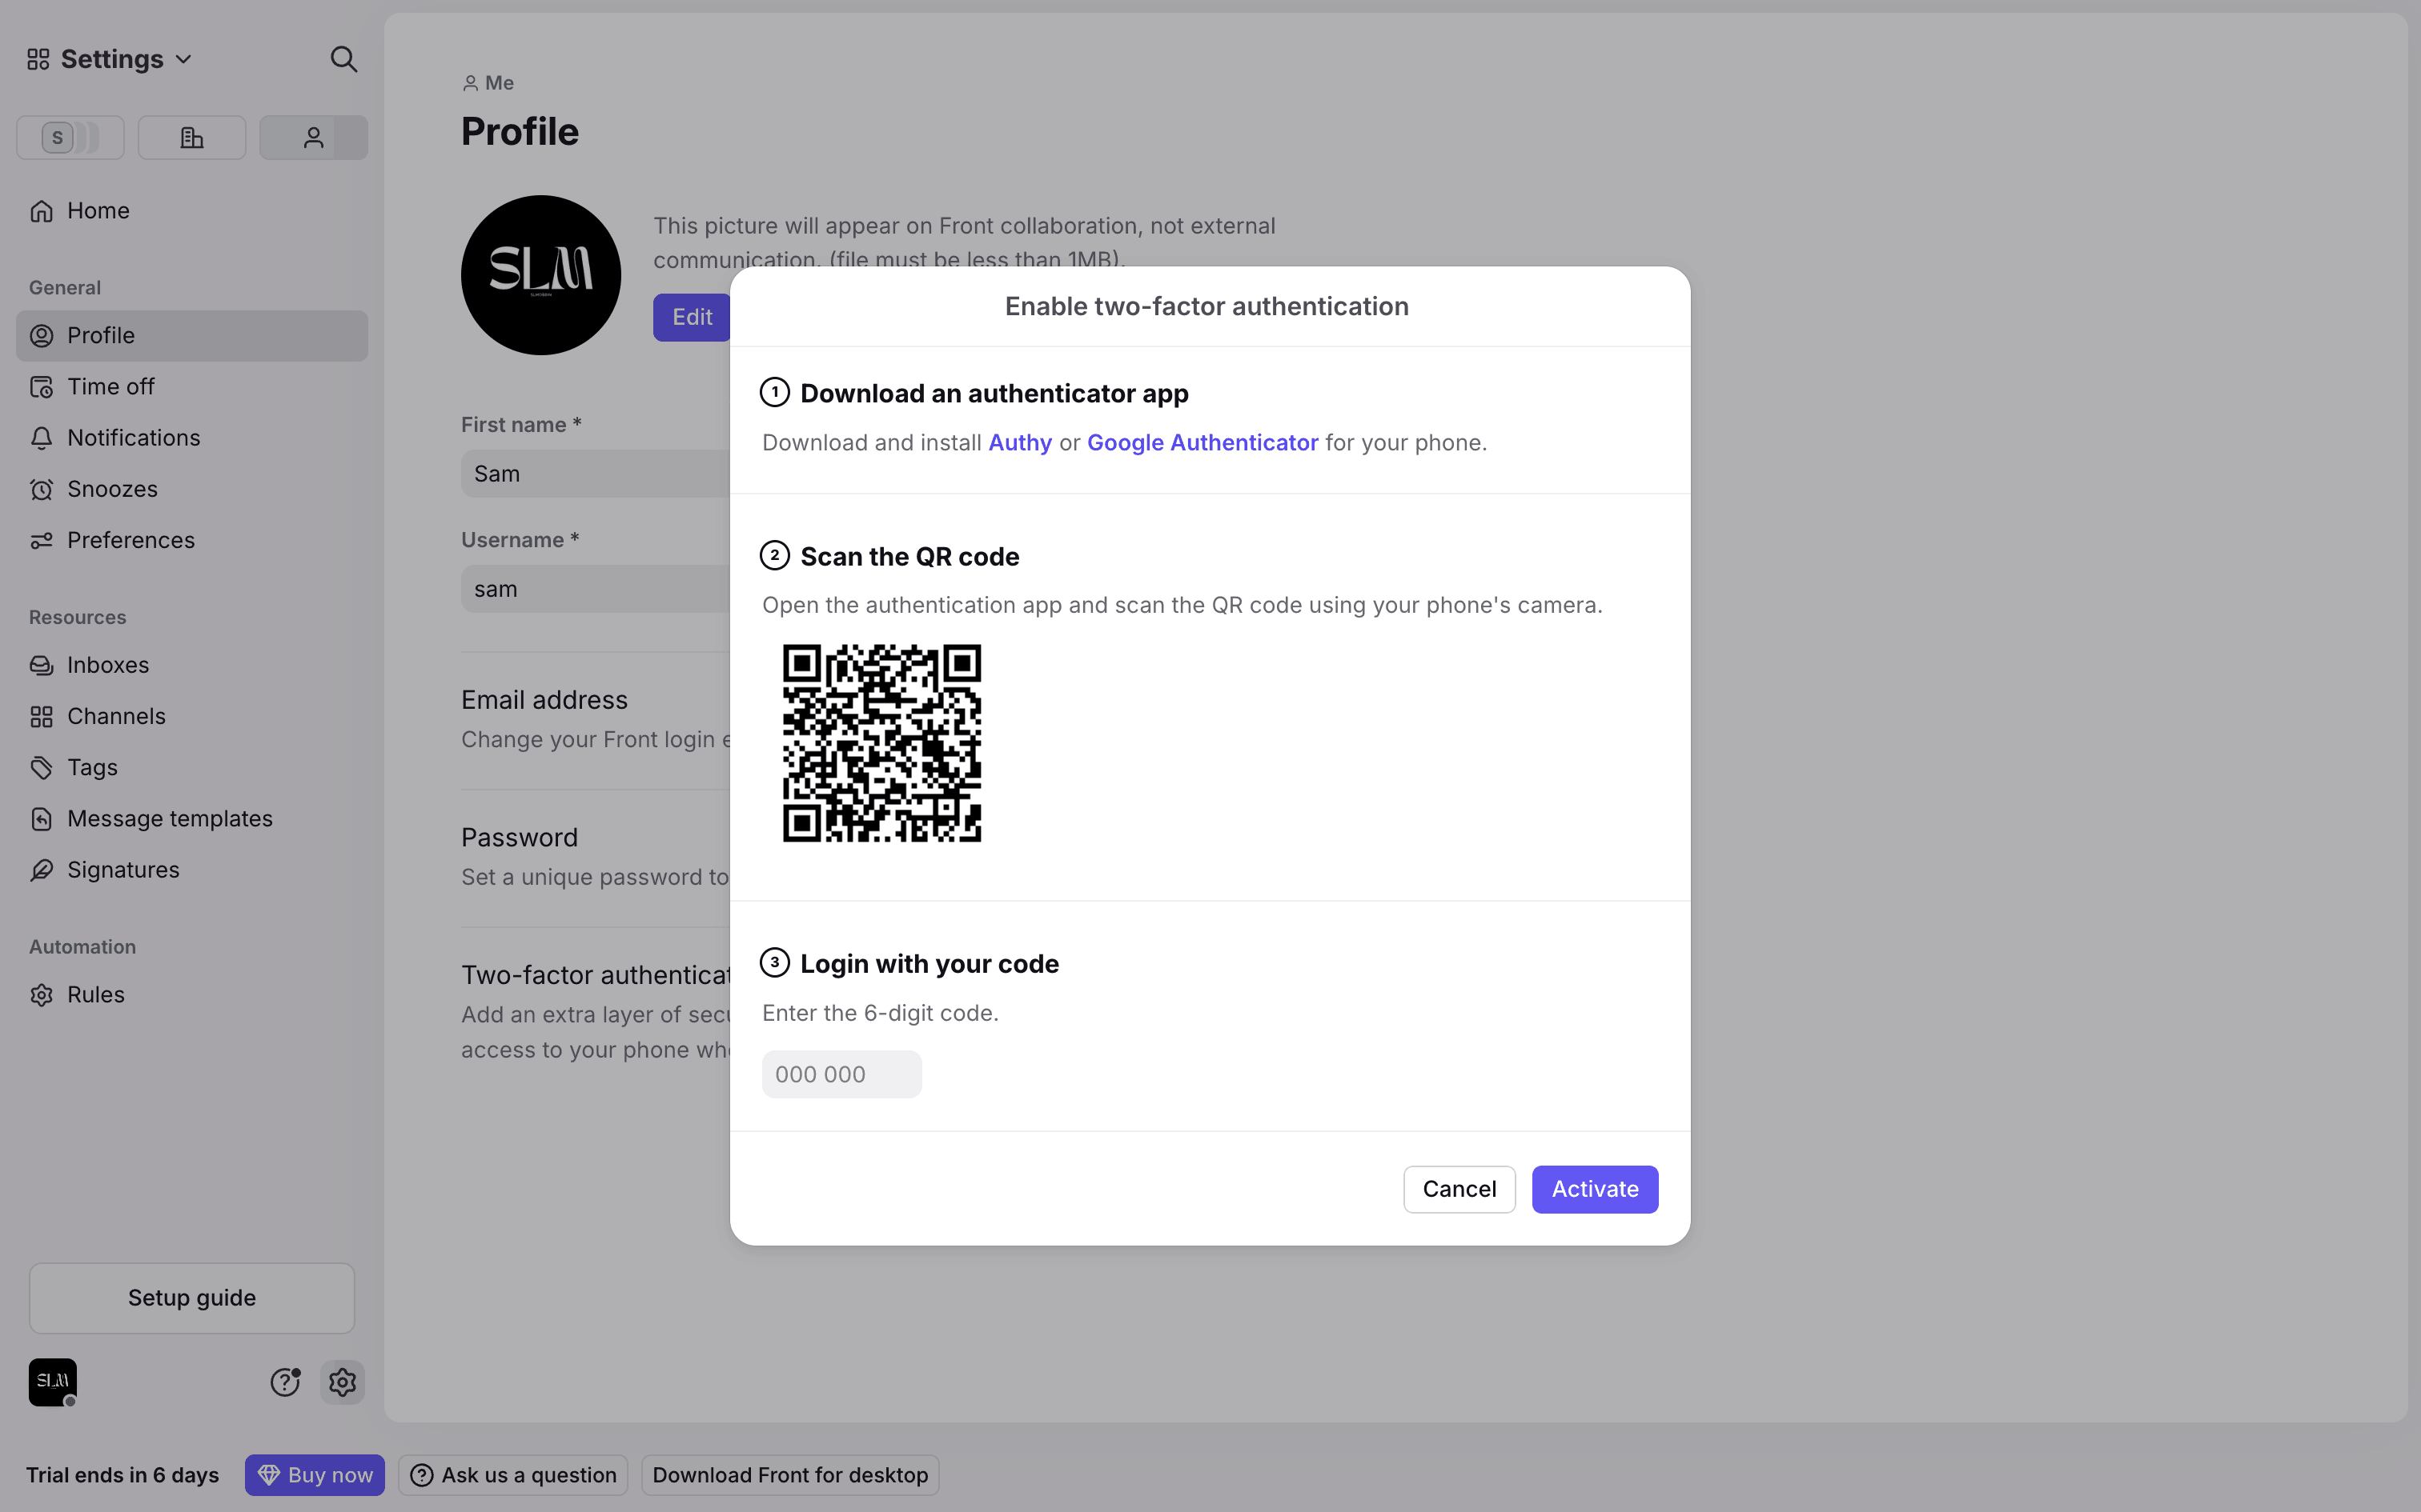Switch to the workspace S tab
Viewport: 2421px width, 1512px height.
pyautogui.click(x=70, y=138)
